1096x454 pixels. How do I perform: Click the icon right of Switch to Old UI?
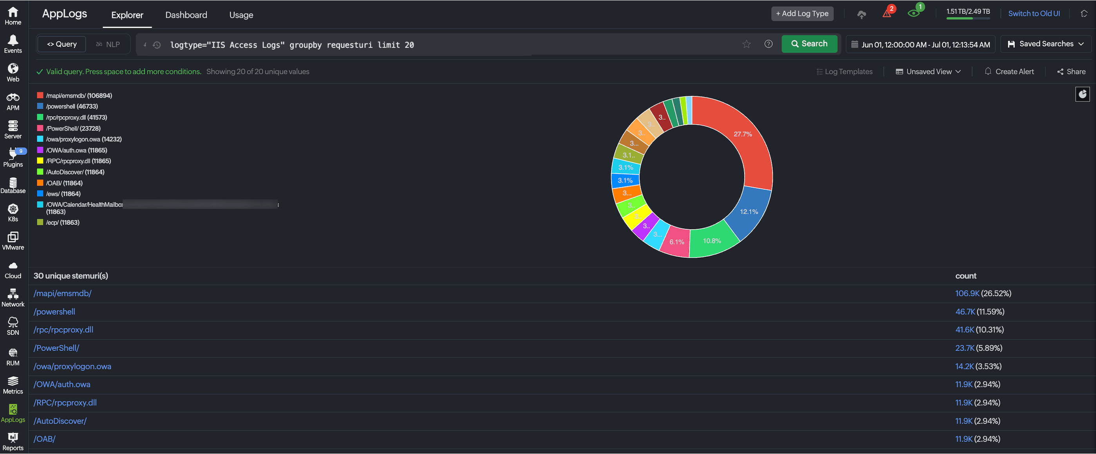[x=1084, y=14]
